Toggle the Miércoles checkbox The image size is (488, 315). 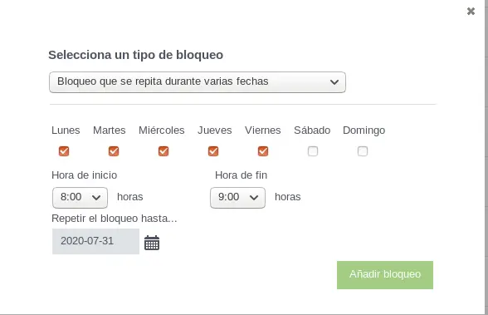(x=163, y=151)
